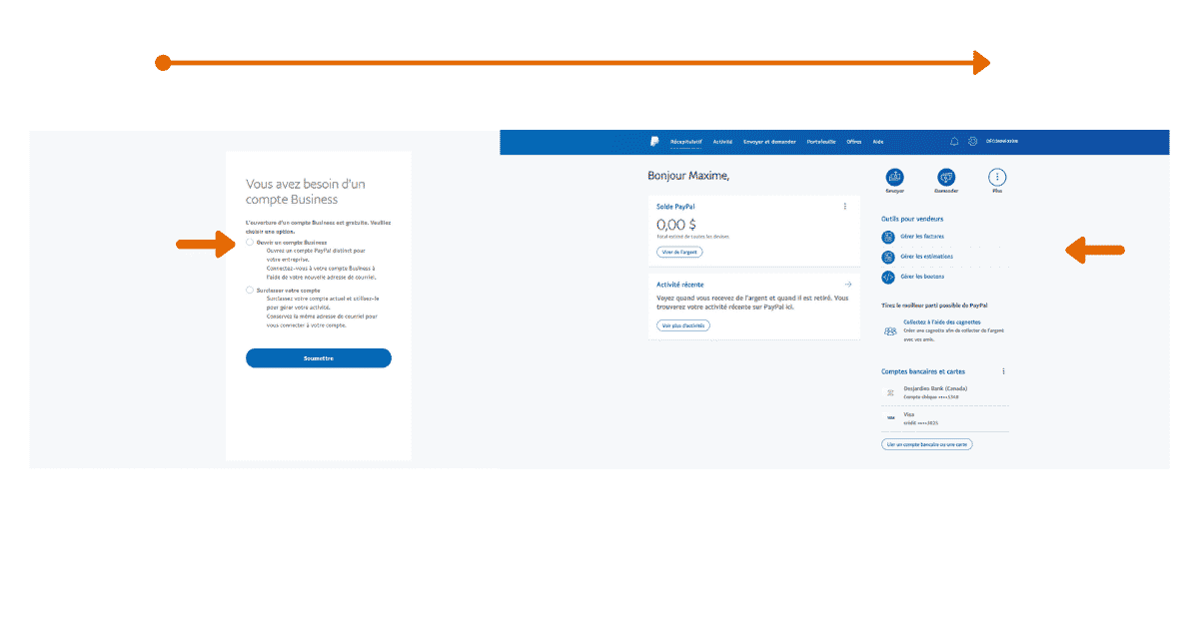This screenshot has height=627, width=1199.
Task: Click the 0,00 $ balance amount
Action: (x=676, y=225)
